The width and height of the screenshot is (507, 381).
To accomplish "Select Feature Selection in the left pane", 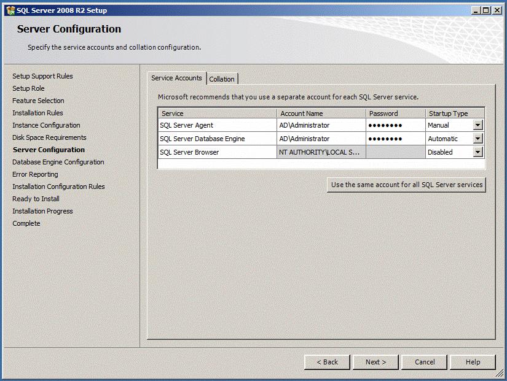I will point(37,101).
